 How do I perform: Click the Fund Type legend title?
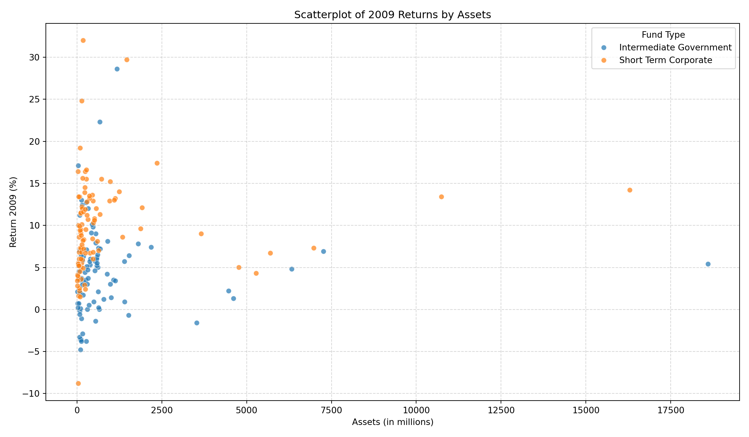[x=663, y=35]
